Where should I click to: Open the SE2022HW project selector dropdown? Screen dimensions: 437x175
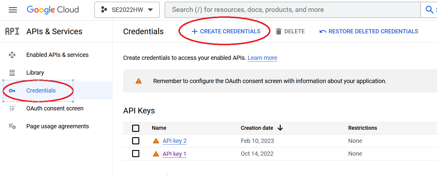pyautogui.click(x=127, y=10)
